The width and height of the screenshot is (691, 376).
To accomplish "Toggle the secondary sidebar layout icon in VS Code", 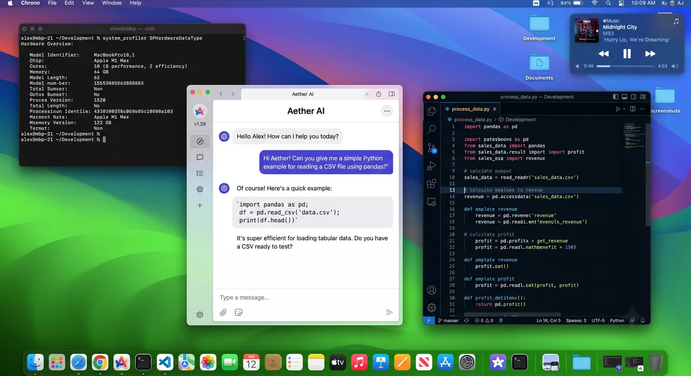I will click(633, 97).
